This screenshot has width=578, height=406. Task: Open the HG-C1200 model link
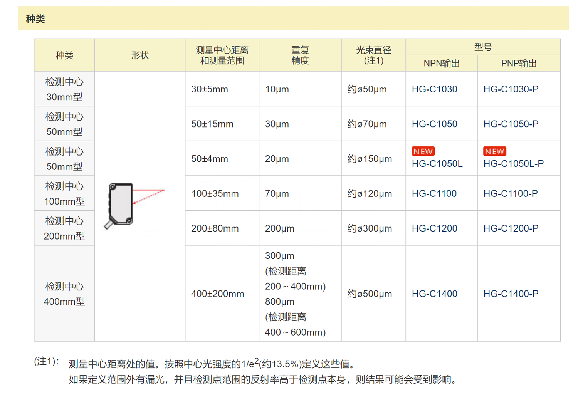(x=434, y=228)
